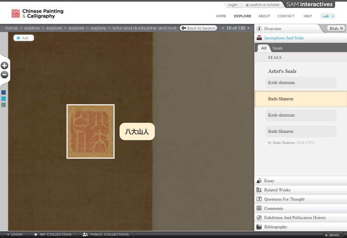Open the ABOUT menu item

(264, 16)
